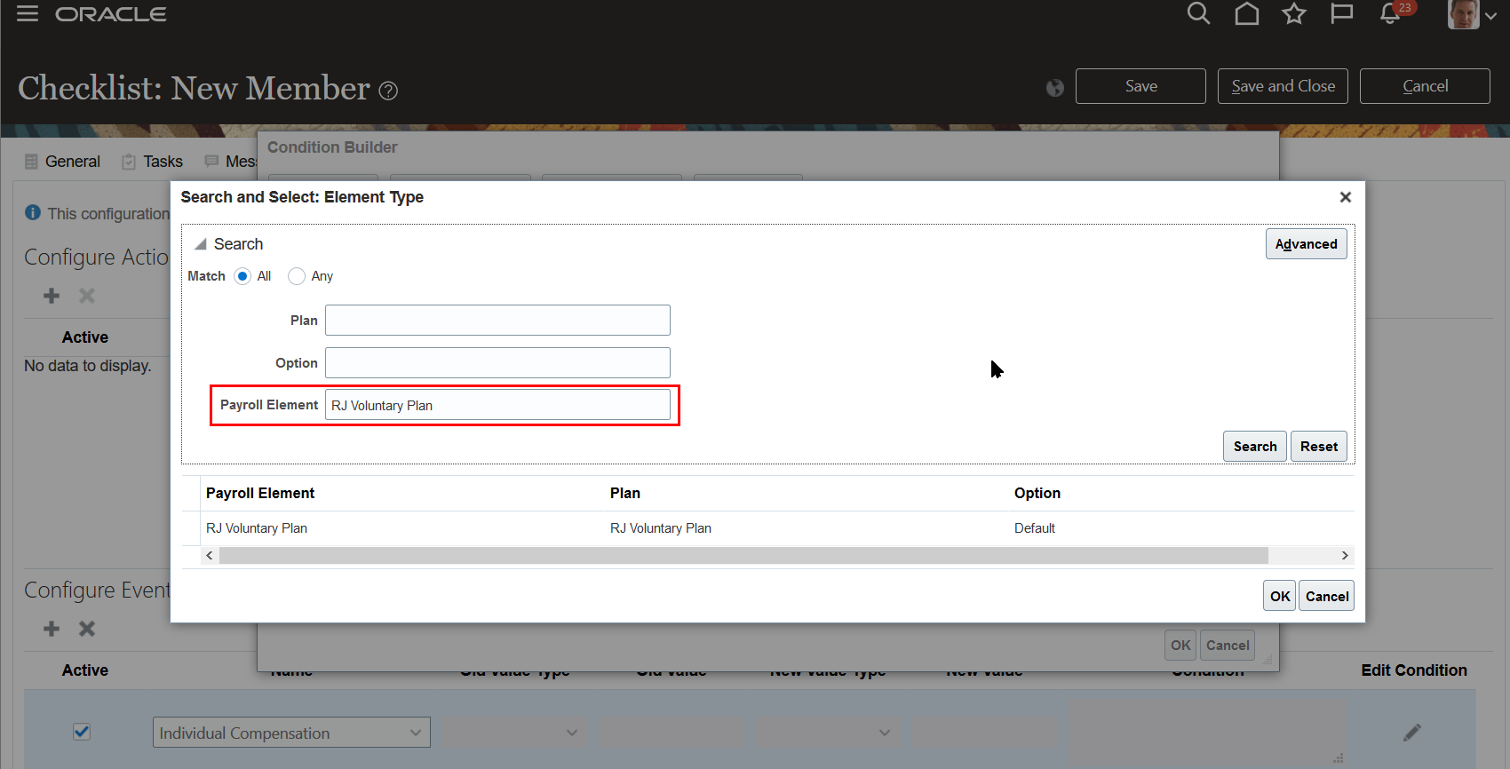Click the results horizontal scrollbar
Image resolution: width=1510 pixels, height=769 pixels.
(743, 556)
